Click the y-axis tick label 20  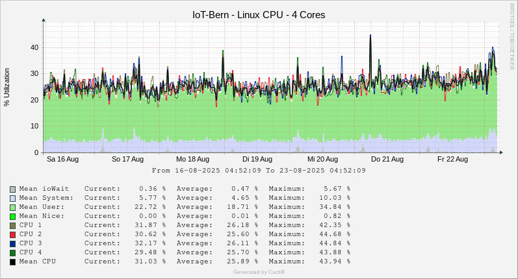coord(34,100)
